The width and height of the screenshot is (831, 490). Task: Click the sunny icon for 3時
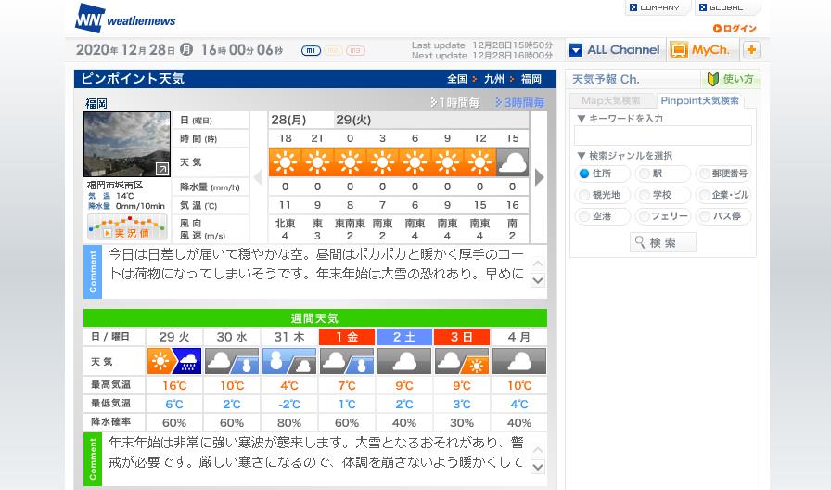pyautogui.click(x=382, y=162)
